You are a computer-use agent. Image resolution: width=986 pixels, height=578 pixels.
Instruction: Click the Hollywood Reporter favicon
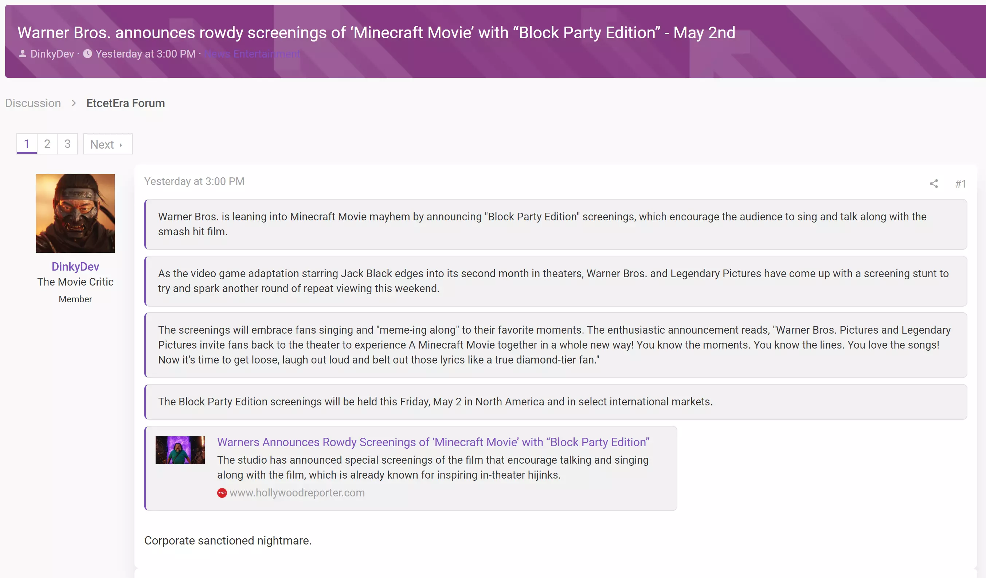[222, 493]
